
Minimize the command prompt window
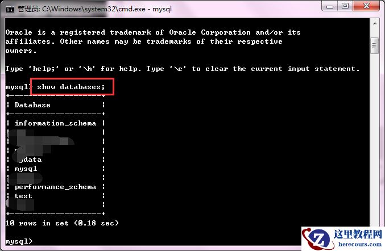pyautogui.click(x=329, y=6)
